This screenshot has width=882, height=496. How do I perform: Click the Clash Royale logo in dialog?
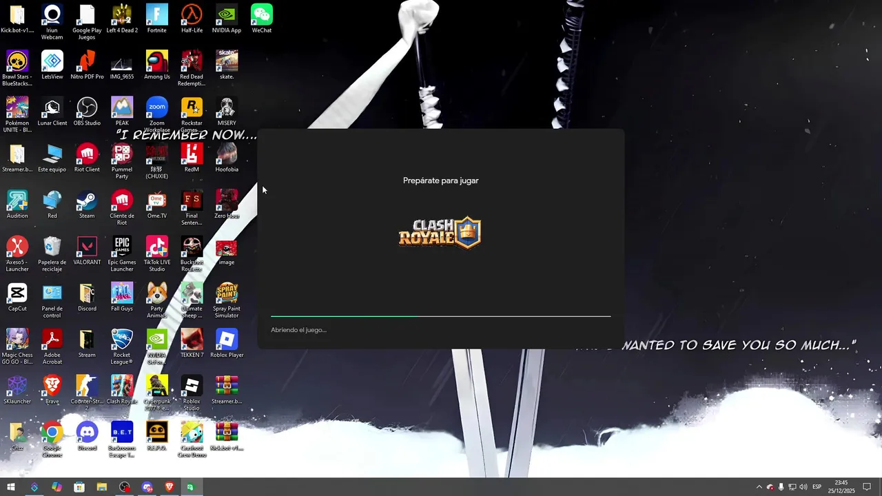[440, 233]
